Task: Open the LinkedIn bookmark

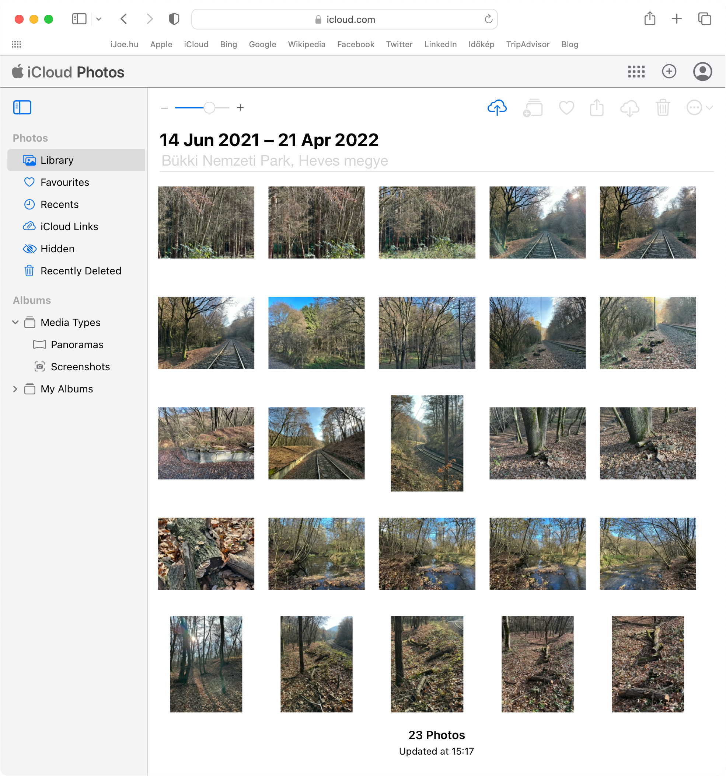Action: (440, 45)
